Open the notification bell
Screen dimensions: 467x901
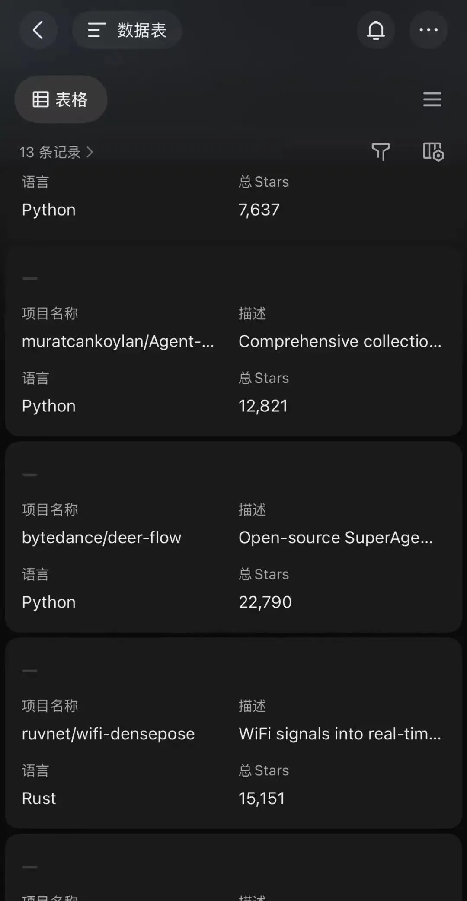[x=376, y=30]
